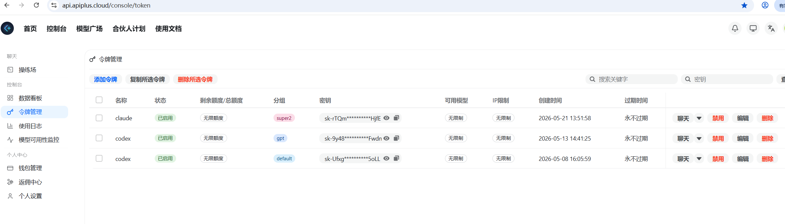Open notifications bell icon

[x=735, y=28]
